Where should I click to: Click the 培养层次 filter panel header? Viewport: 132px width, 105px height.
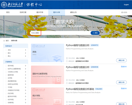[16, 46]
